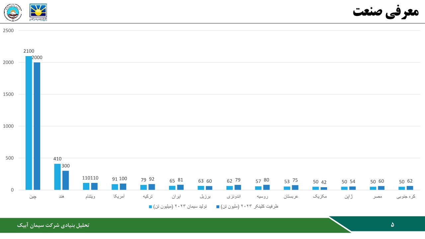Select the light-blue legend marker for cement production
This screenshot has width=425, height=239.
(x=150, y=206)
